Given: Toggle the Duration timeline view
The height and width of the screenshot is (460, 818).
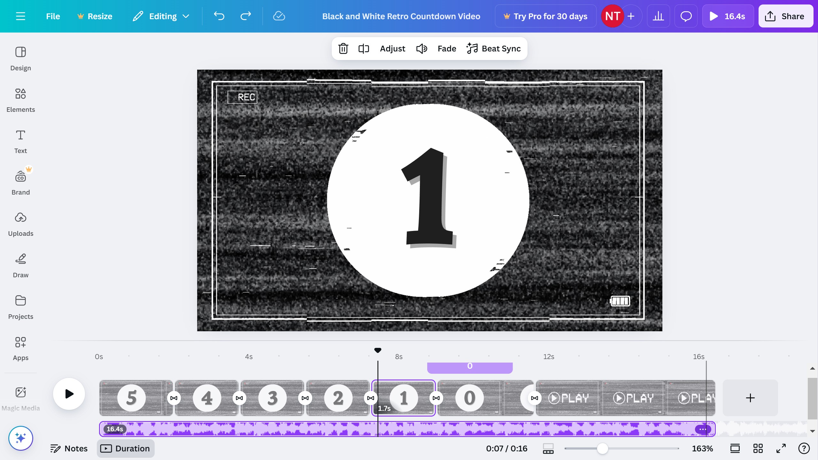Looking at the screenshot, I should [x=126, y=448].
